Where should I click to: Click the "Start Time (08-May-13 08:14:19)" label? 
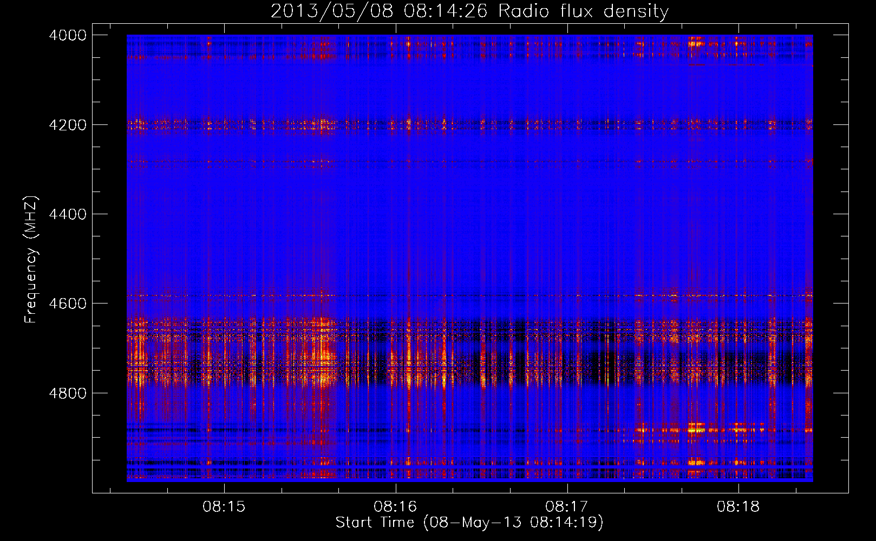click(x=469, y=523)
